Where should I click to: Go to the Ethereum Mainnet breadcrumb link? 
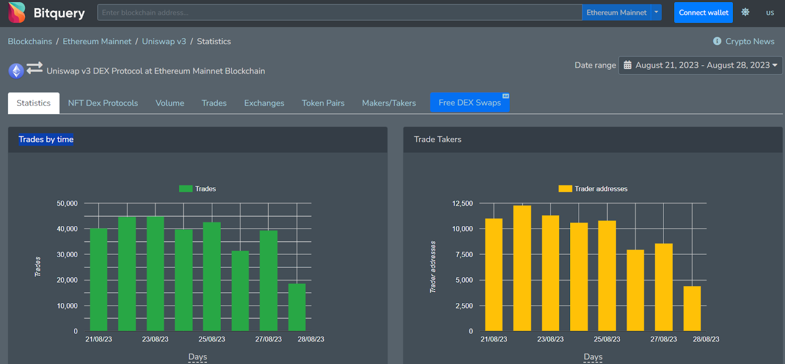click(x=97, y=41)
